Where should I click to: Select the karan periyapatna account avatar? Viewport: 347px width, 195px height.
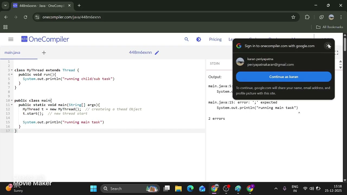coord(240,62)
